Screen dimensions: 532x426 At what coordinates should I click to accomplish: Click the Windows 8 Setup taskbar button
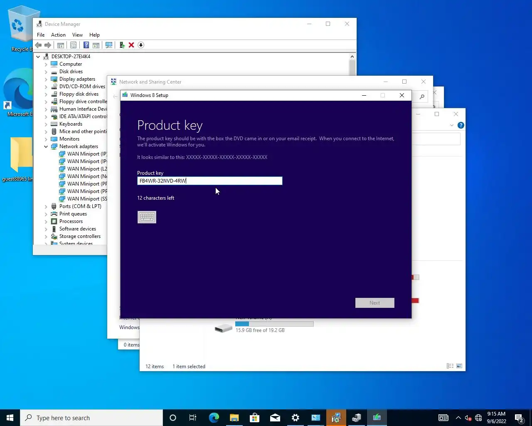377,418
